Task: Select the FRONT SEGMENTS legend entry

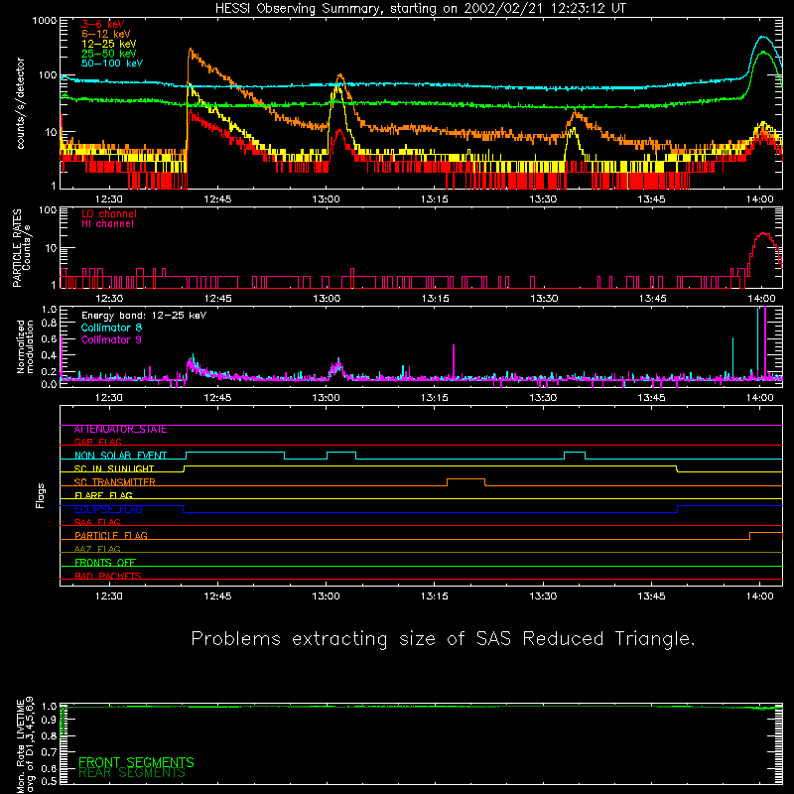Action: pyautogui.click(x=136, y=762)
